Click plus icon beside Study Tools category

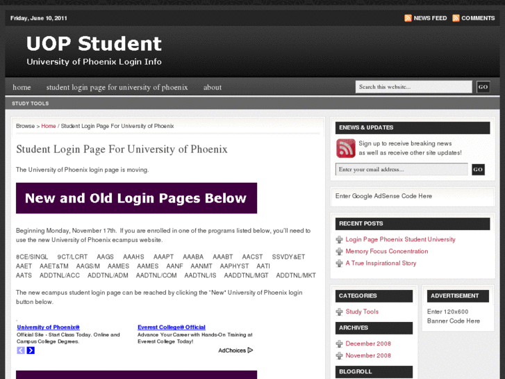[339, 312]
